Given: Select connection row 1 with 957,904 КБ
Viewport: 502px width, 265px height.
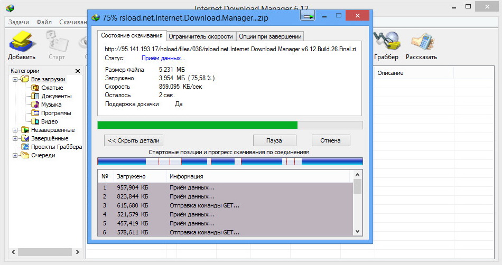Looking at the screenshot, I should click(226, 187).
